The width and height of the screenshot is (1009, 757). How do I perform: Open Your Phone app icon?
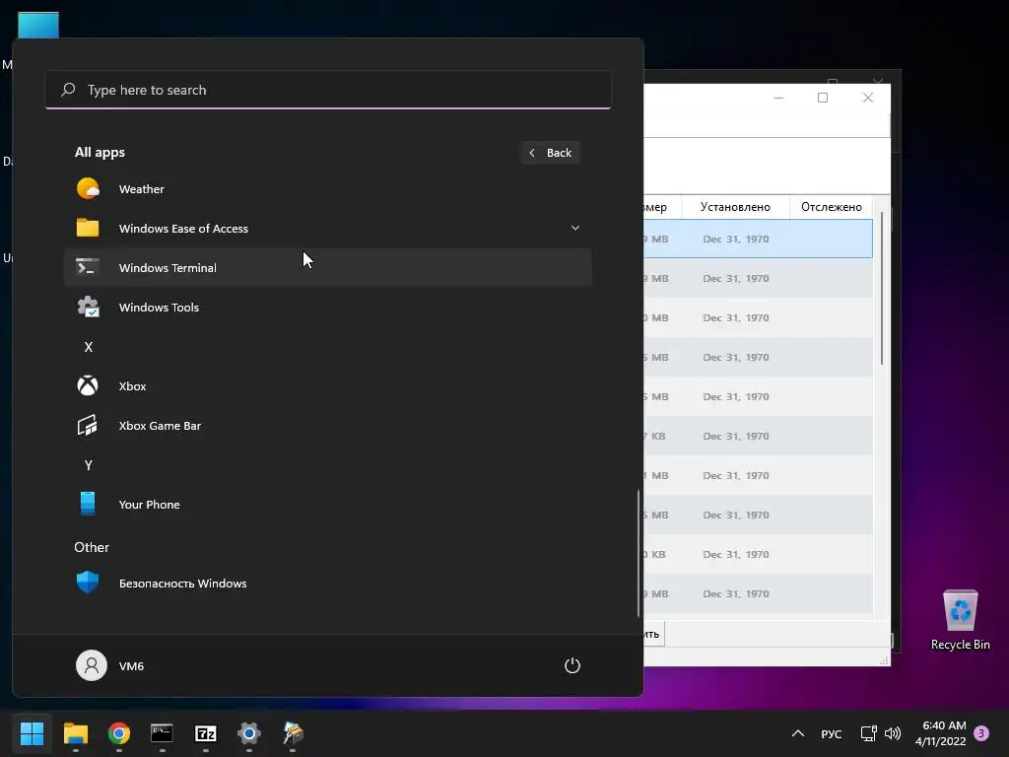88,504
